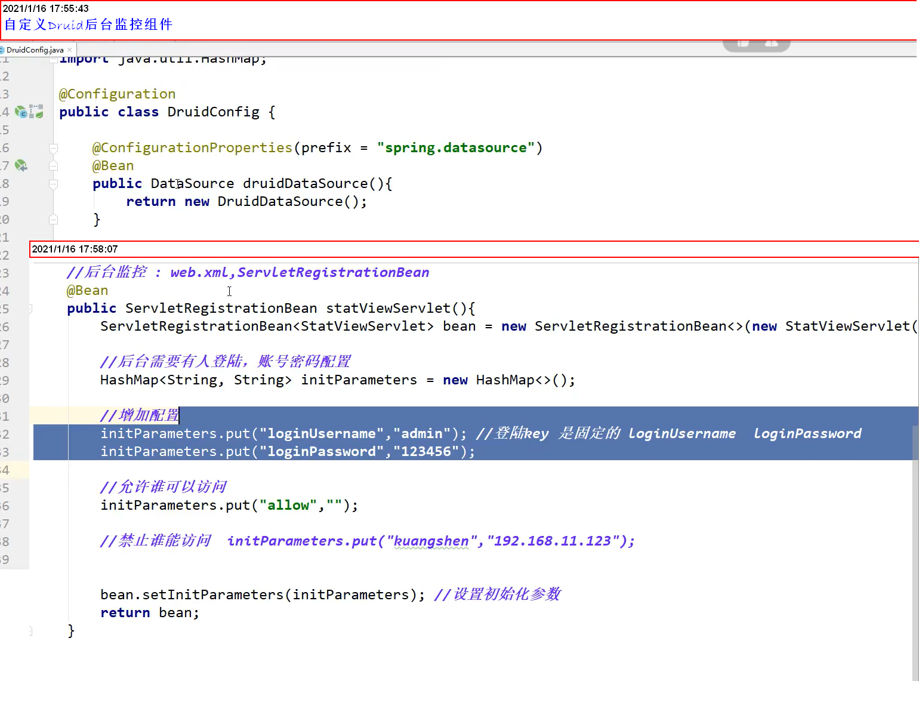Click //后台需要有人登陆 comment

click(226, 362)
